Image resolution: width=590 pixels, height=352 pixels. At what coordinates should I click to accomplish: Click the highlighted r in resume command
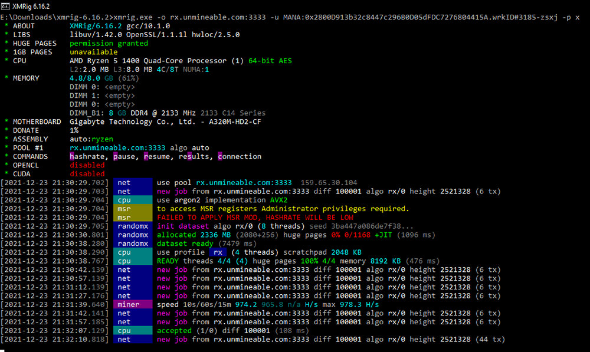(146, 156)
